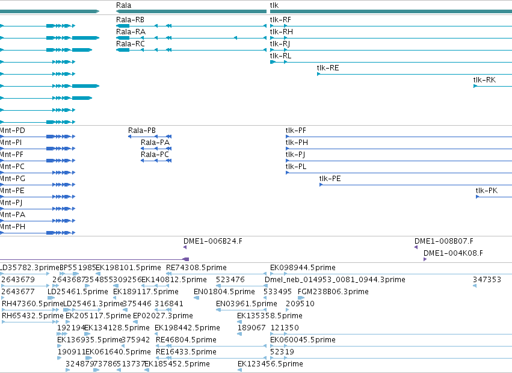512x373 pixels.
Task: Pick the Mnt-PI protein label
Action: coord(11,143)
